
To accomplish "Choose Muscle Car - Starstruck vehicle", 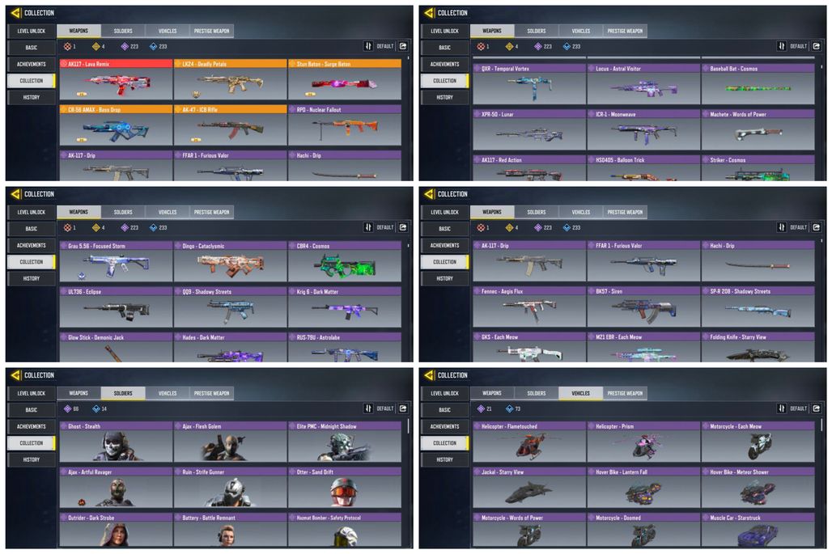I will click(758, 531).
